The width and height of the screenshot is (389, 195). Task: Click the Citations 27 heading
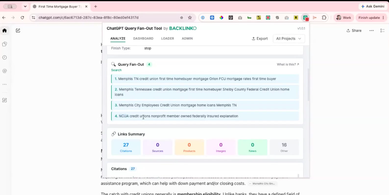point(123,169)
